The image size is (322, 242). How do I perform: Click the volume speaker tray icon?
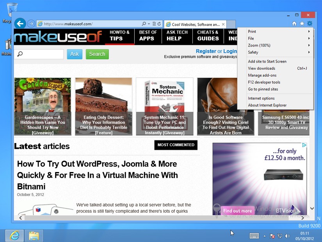click(x=288, y=236)
